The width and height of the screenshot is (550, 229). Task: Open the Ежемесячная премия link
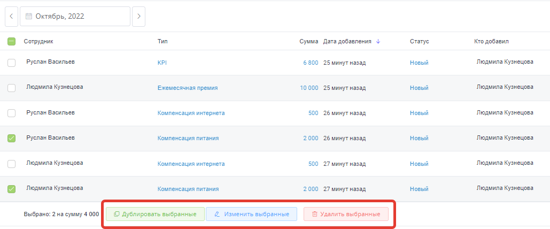pyautogui.click(x=188, y=88)
